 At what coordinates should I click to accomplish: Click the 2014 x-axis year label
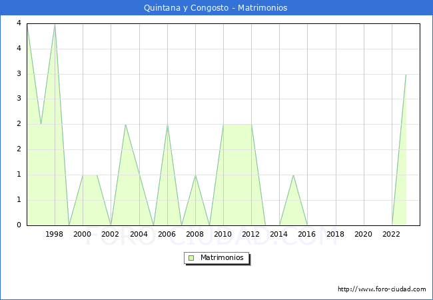(x=278, y=234)
